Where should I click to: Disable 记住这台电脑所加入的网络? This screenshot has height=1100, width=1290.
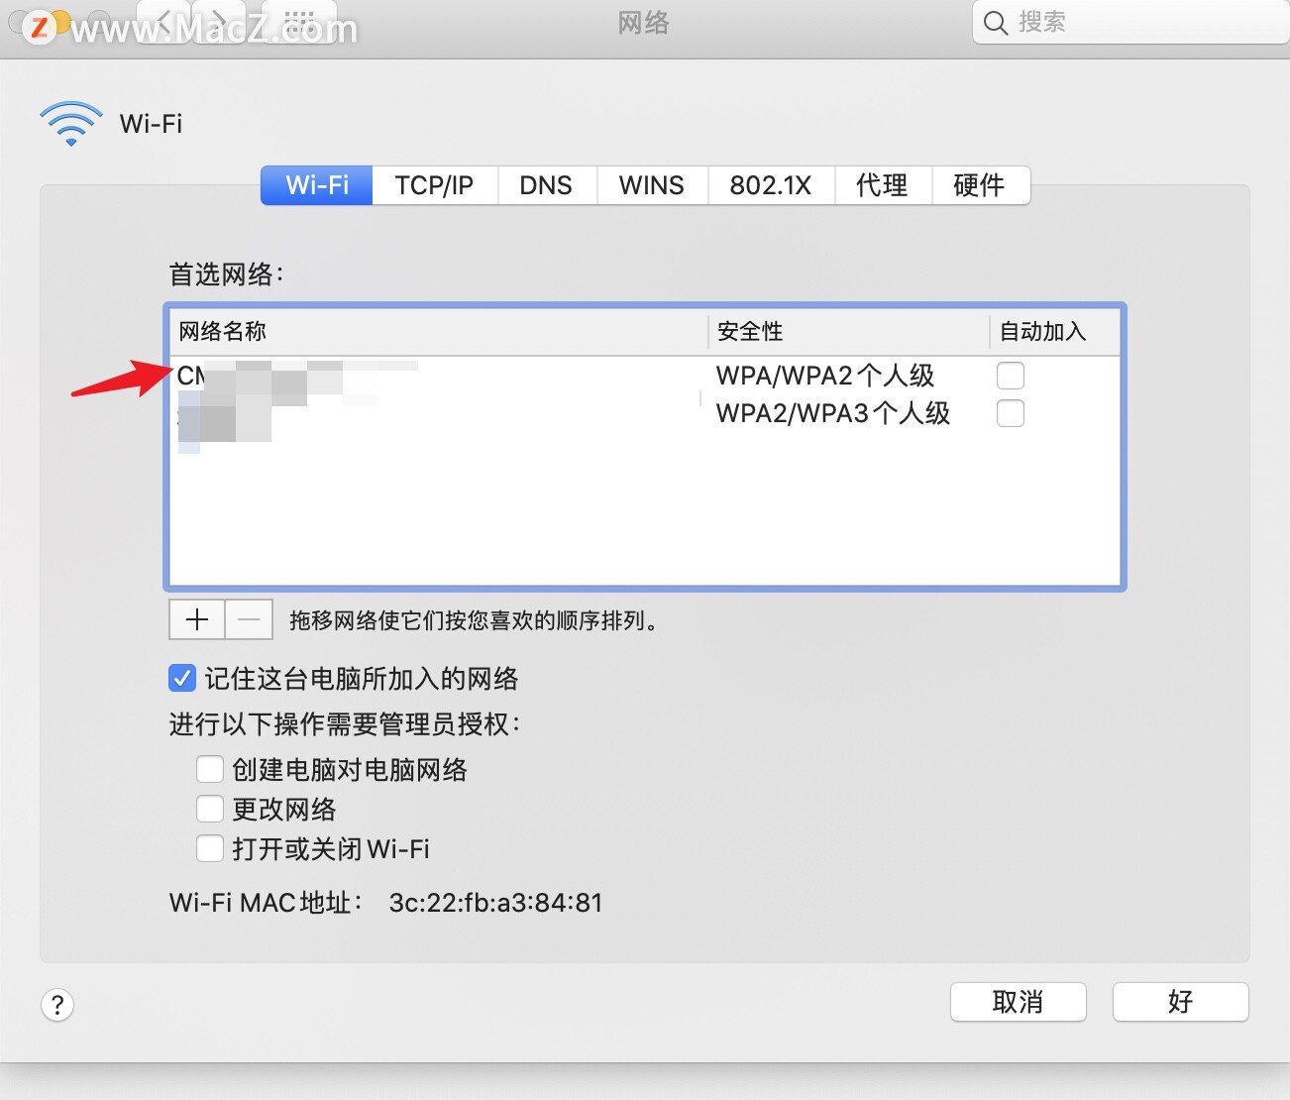[x=181, y=678]
